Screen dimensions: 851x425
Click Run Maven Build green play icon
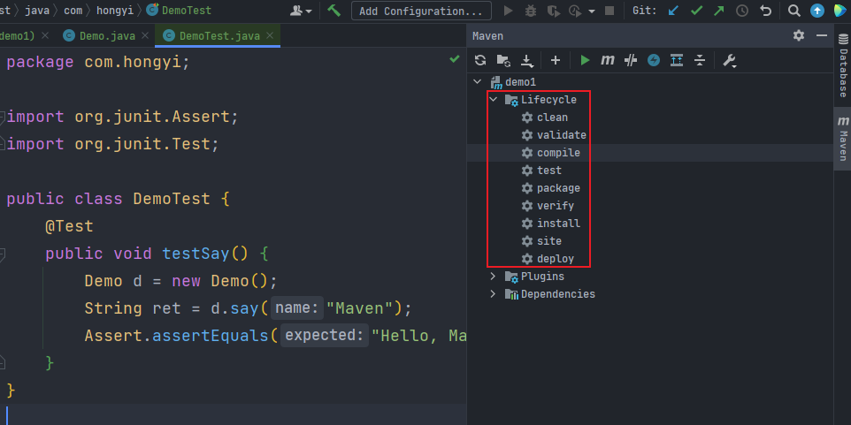pos(585,60)
